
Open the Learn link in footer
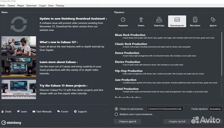pos(24,112)
